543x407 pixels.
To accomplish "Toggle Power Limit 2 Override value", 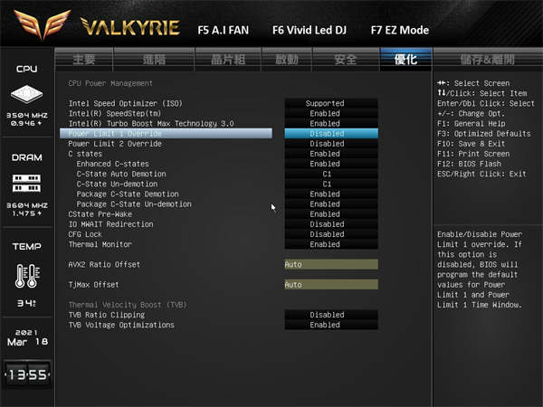I will tap(331, 143).
